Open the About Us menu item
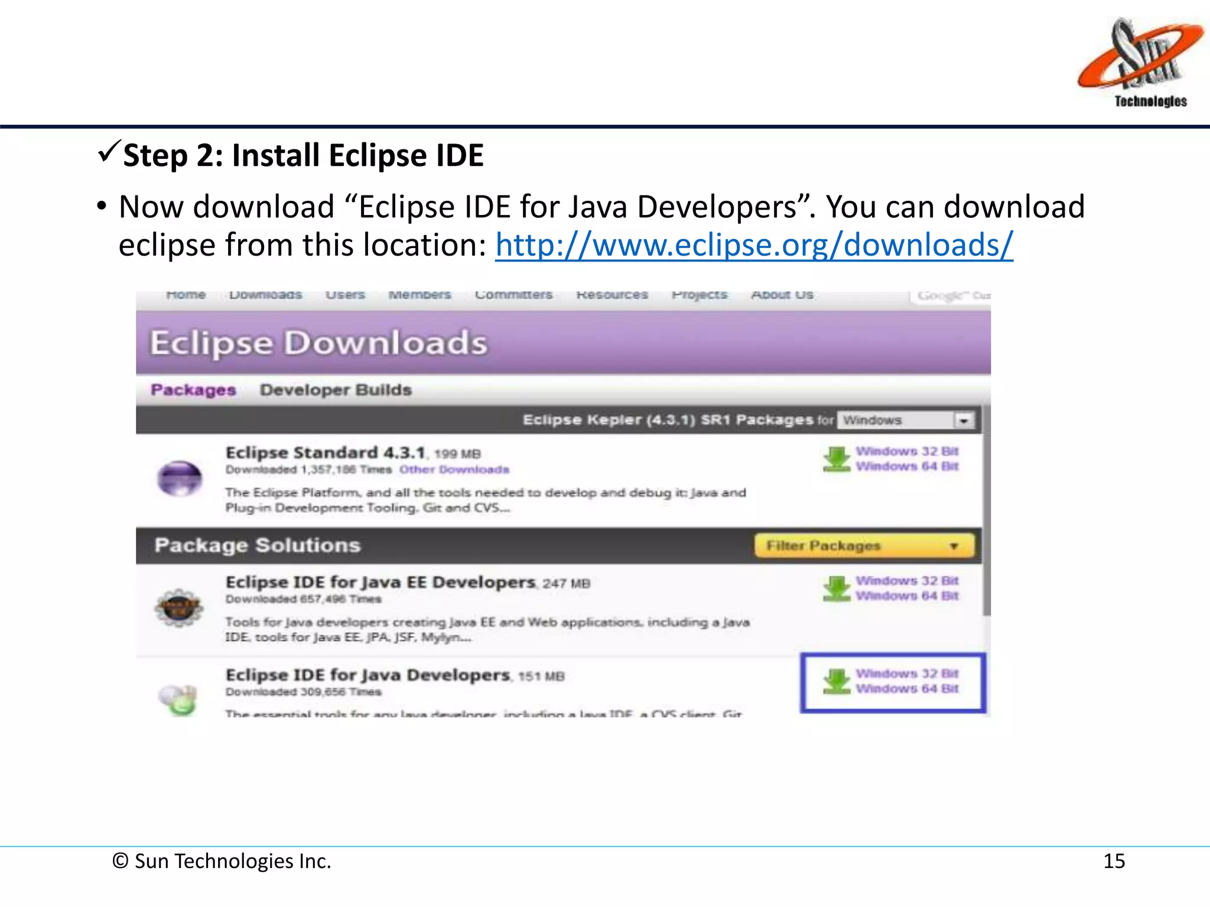 (x=782, y=295)
